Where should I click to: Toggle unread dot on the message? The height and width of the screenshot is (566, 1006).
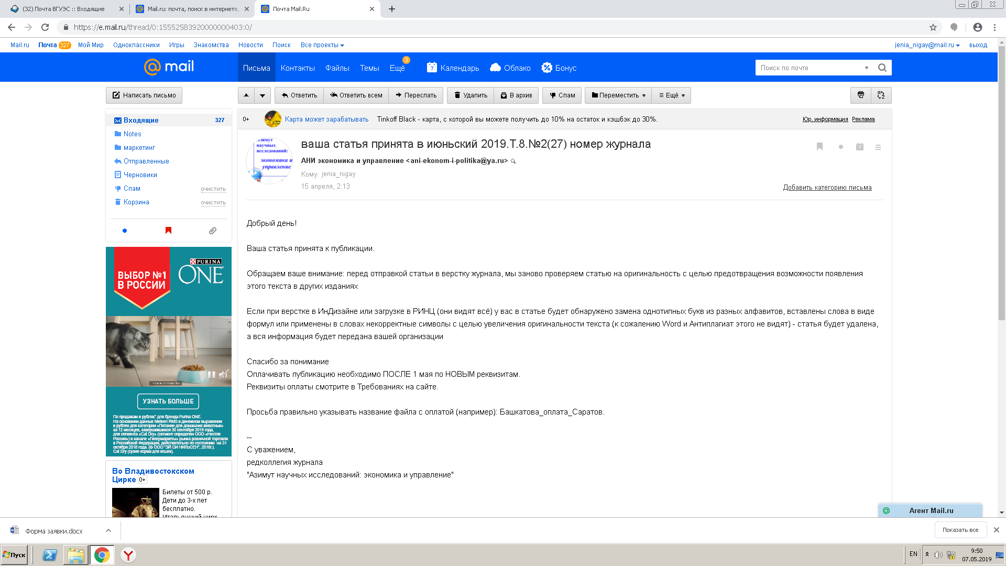coord(840,147)
